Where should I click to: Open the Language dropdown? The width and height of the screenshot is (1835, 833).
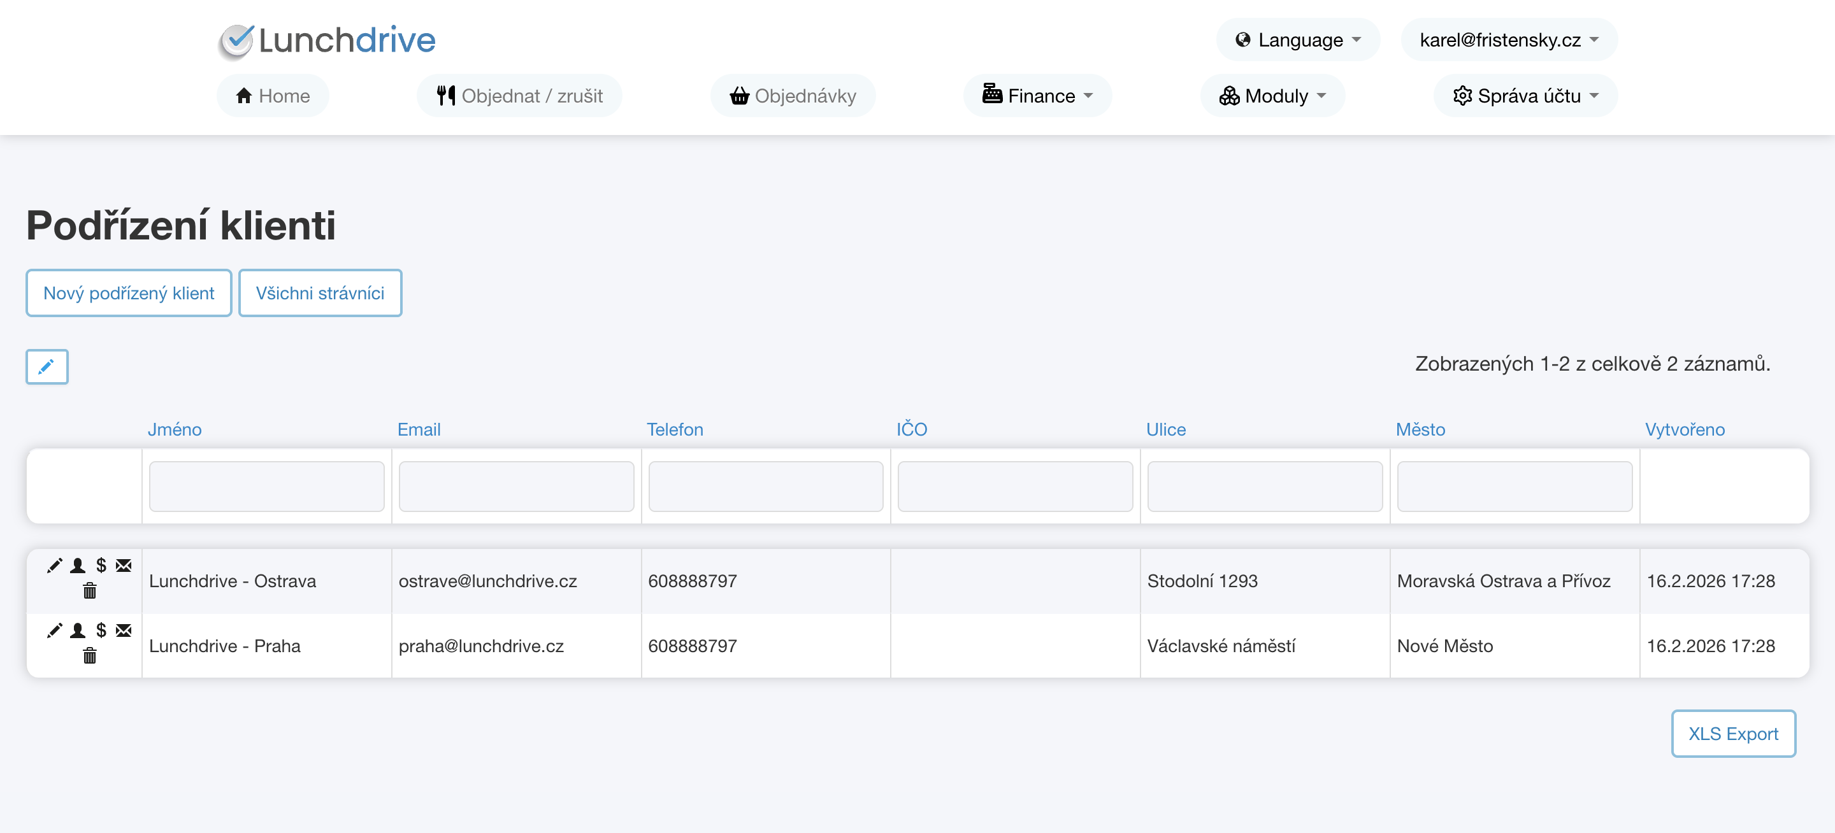(1297, 40)
